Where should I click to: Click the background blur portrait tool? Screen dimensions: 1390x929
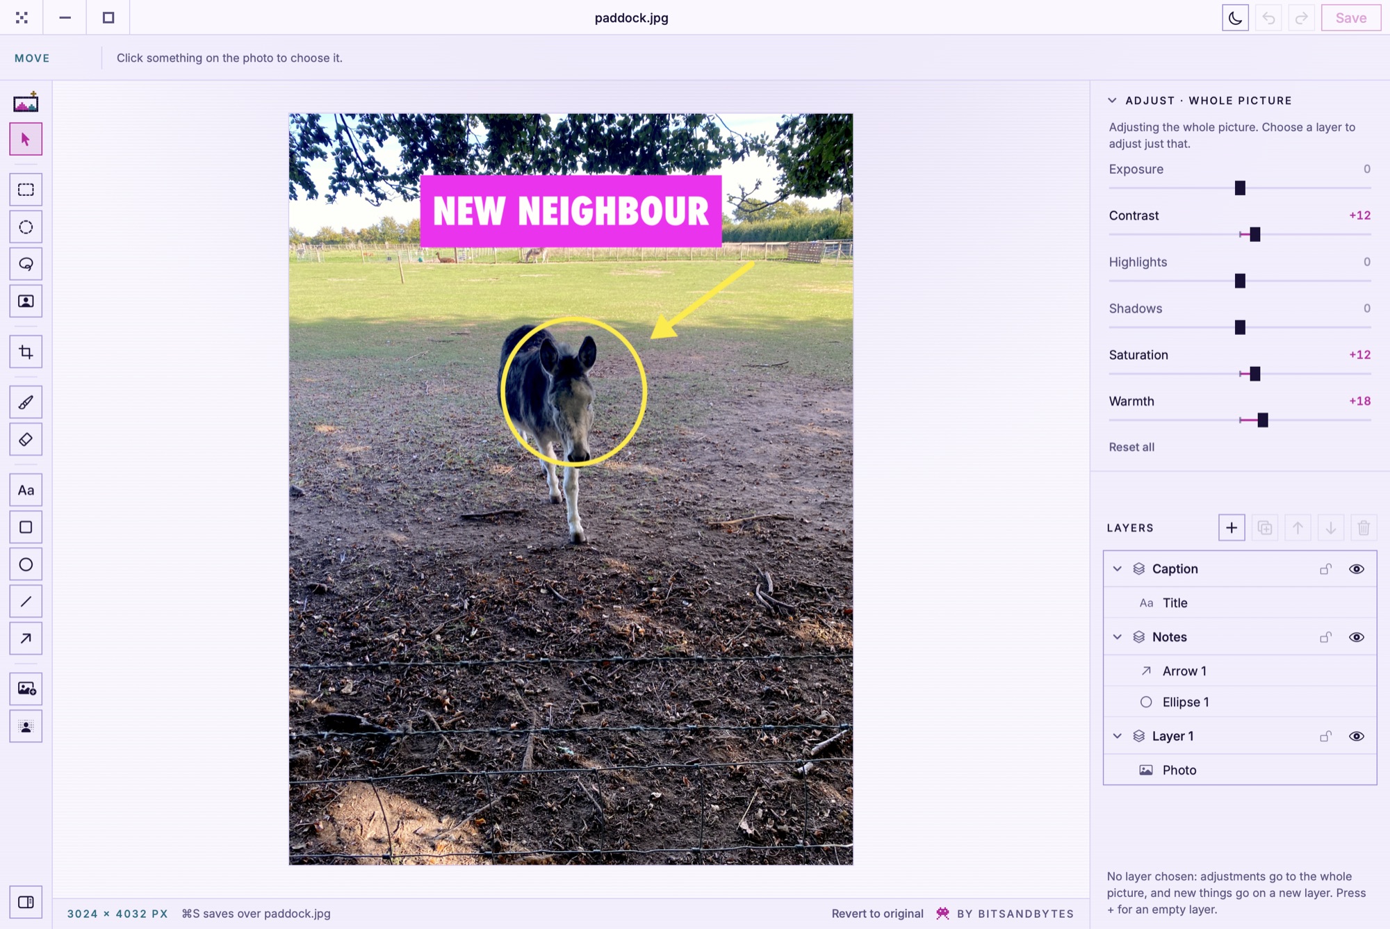pos(26,726)
